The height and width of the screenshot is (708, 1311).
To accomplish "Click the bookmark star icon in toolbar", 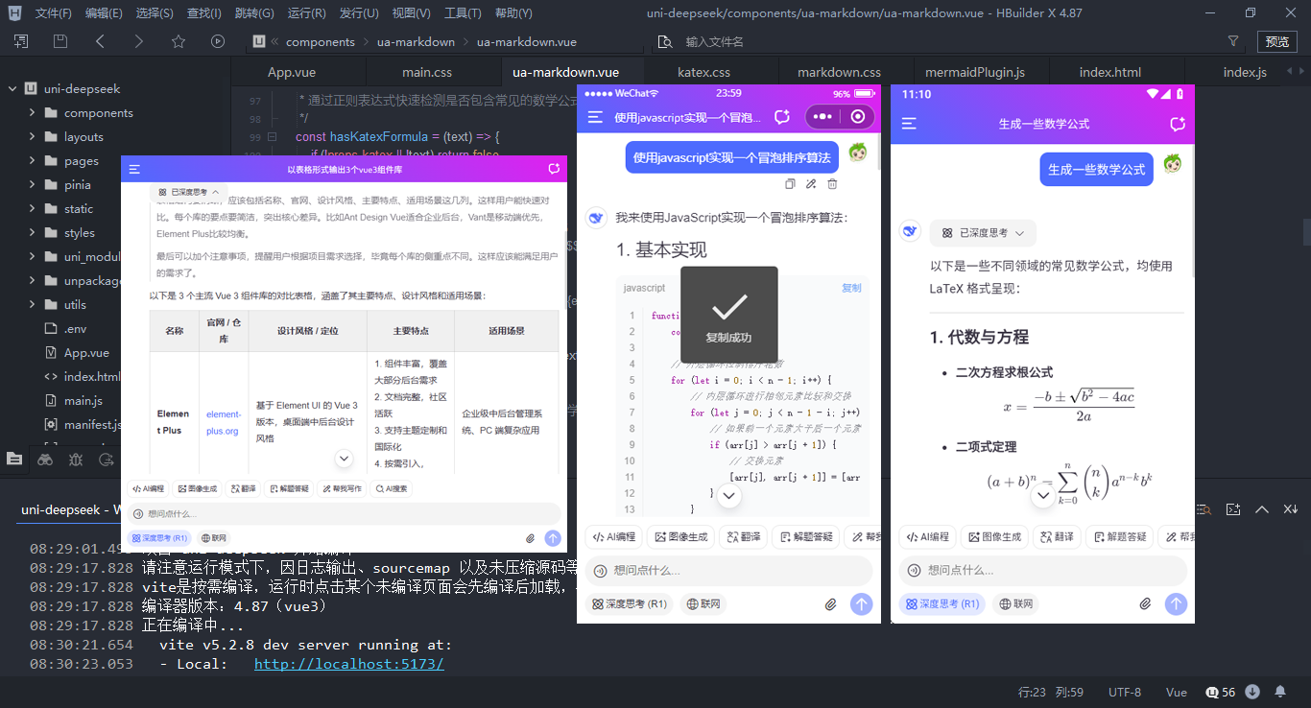I will [178, 41].
